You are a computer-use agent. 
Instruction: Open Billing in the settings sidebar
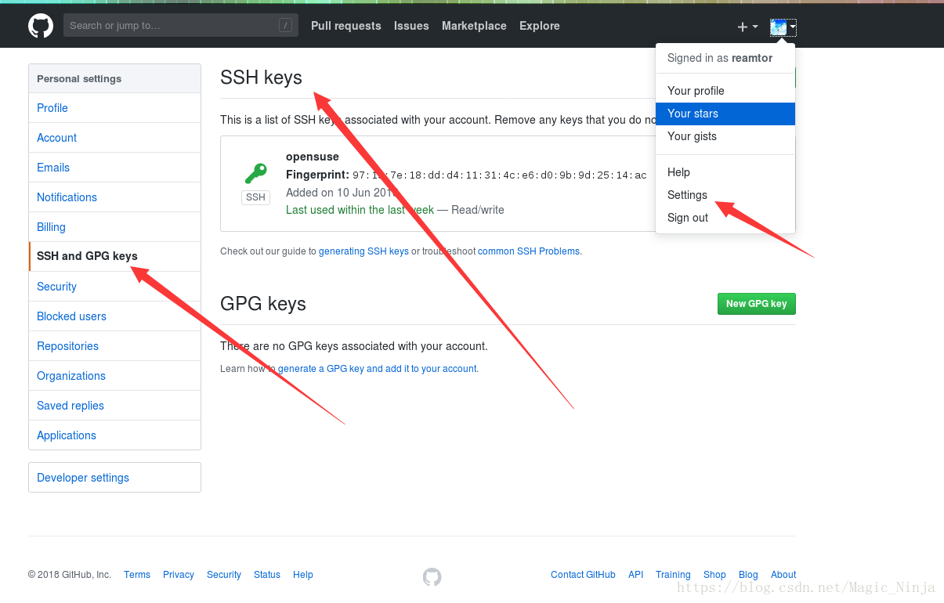pos(114,227)
